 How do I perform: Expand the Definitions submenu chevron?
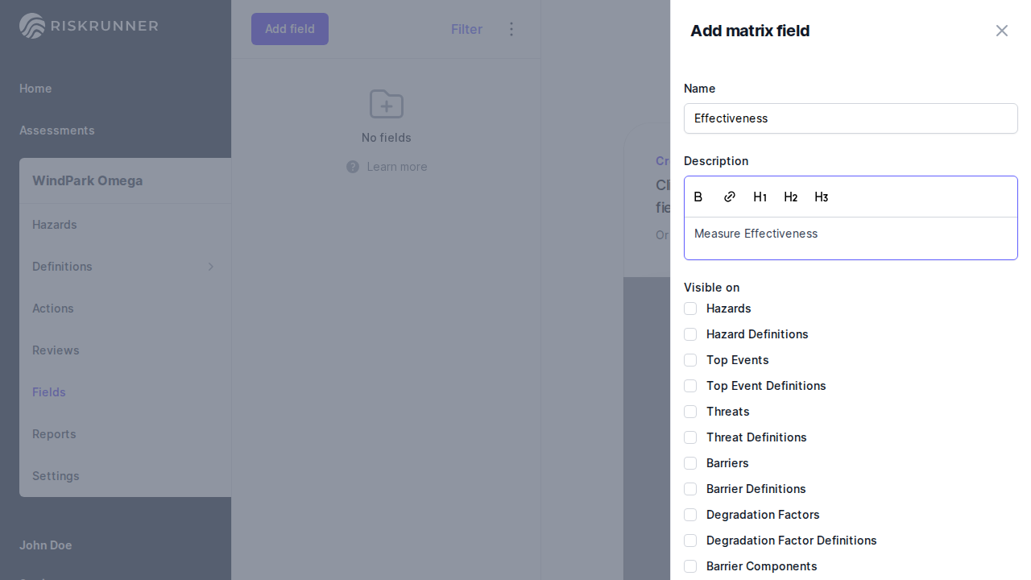coord(211,267)
